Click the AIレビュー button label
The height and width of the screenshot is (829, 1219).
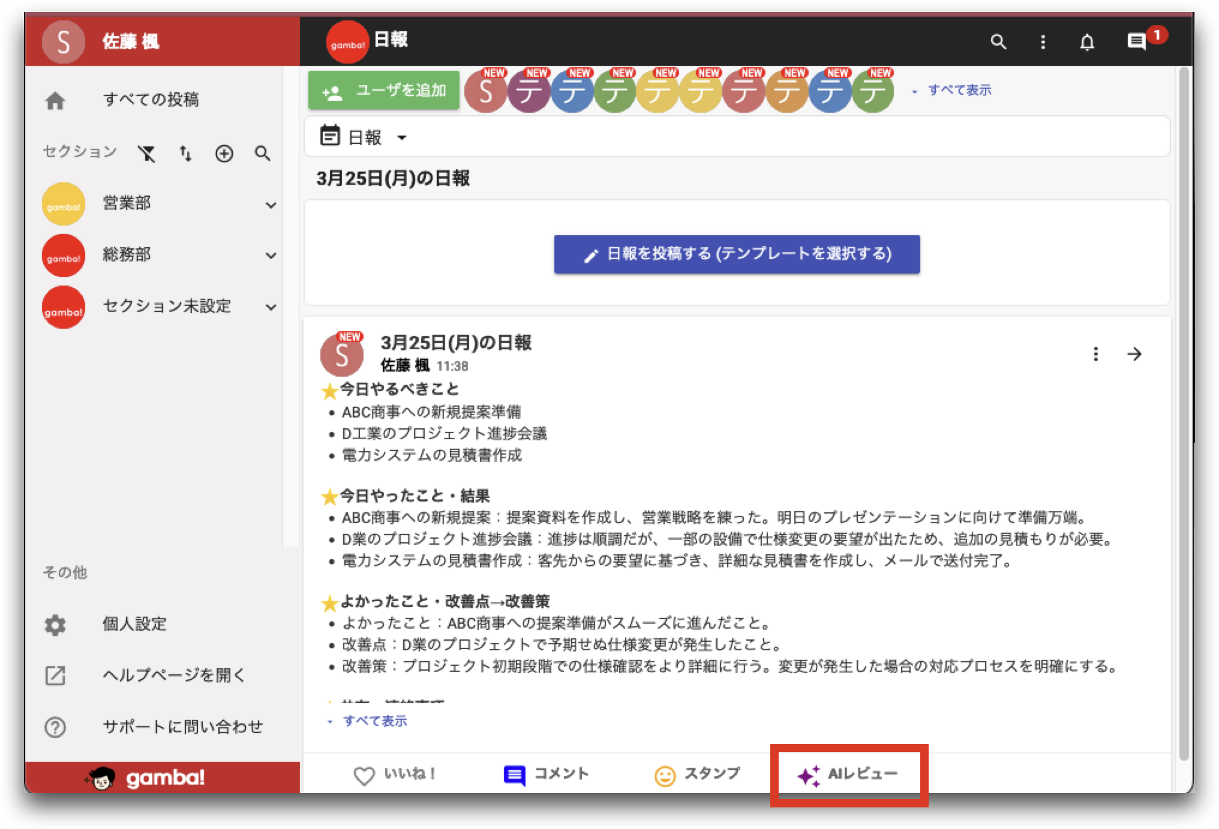tap(863, 773)
